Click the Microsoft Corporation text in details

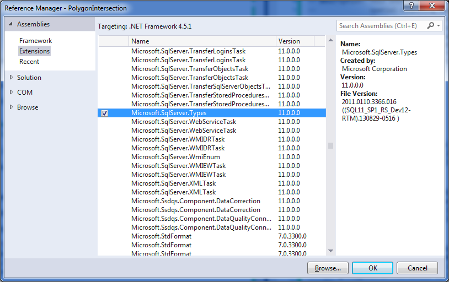click(375, 69)
